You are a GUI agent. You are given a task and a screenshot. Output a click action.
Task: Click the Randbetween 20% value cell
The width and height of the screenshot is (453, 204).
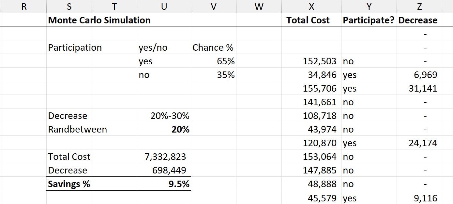(x=164, y=129)
